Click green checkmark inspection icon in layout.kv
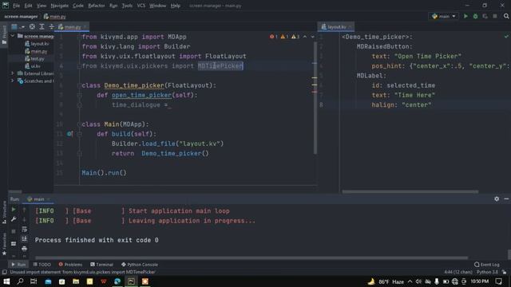The height and width of the screenshot is (287, 511). [506, 37]
